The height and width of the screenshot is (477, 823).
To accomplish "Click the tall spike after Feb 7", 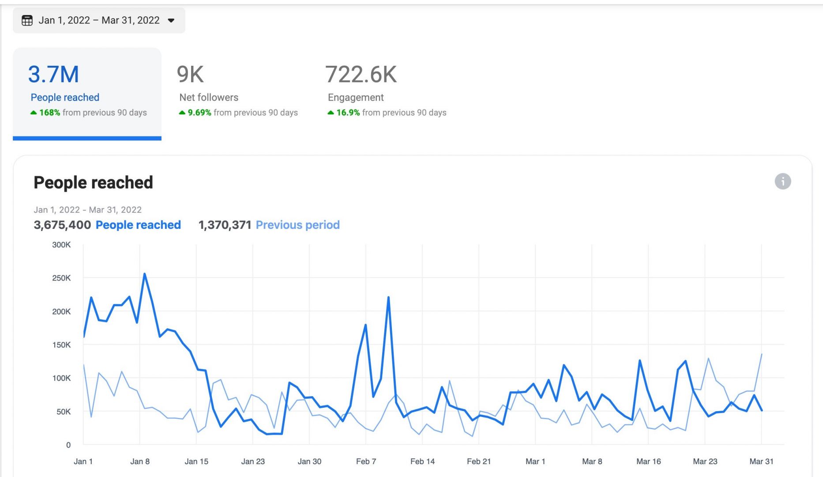I will (388, 298).
